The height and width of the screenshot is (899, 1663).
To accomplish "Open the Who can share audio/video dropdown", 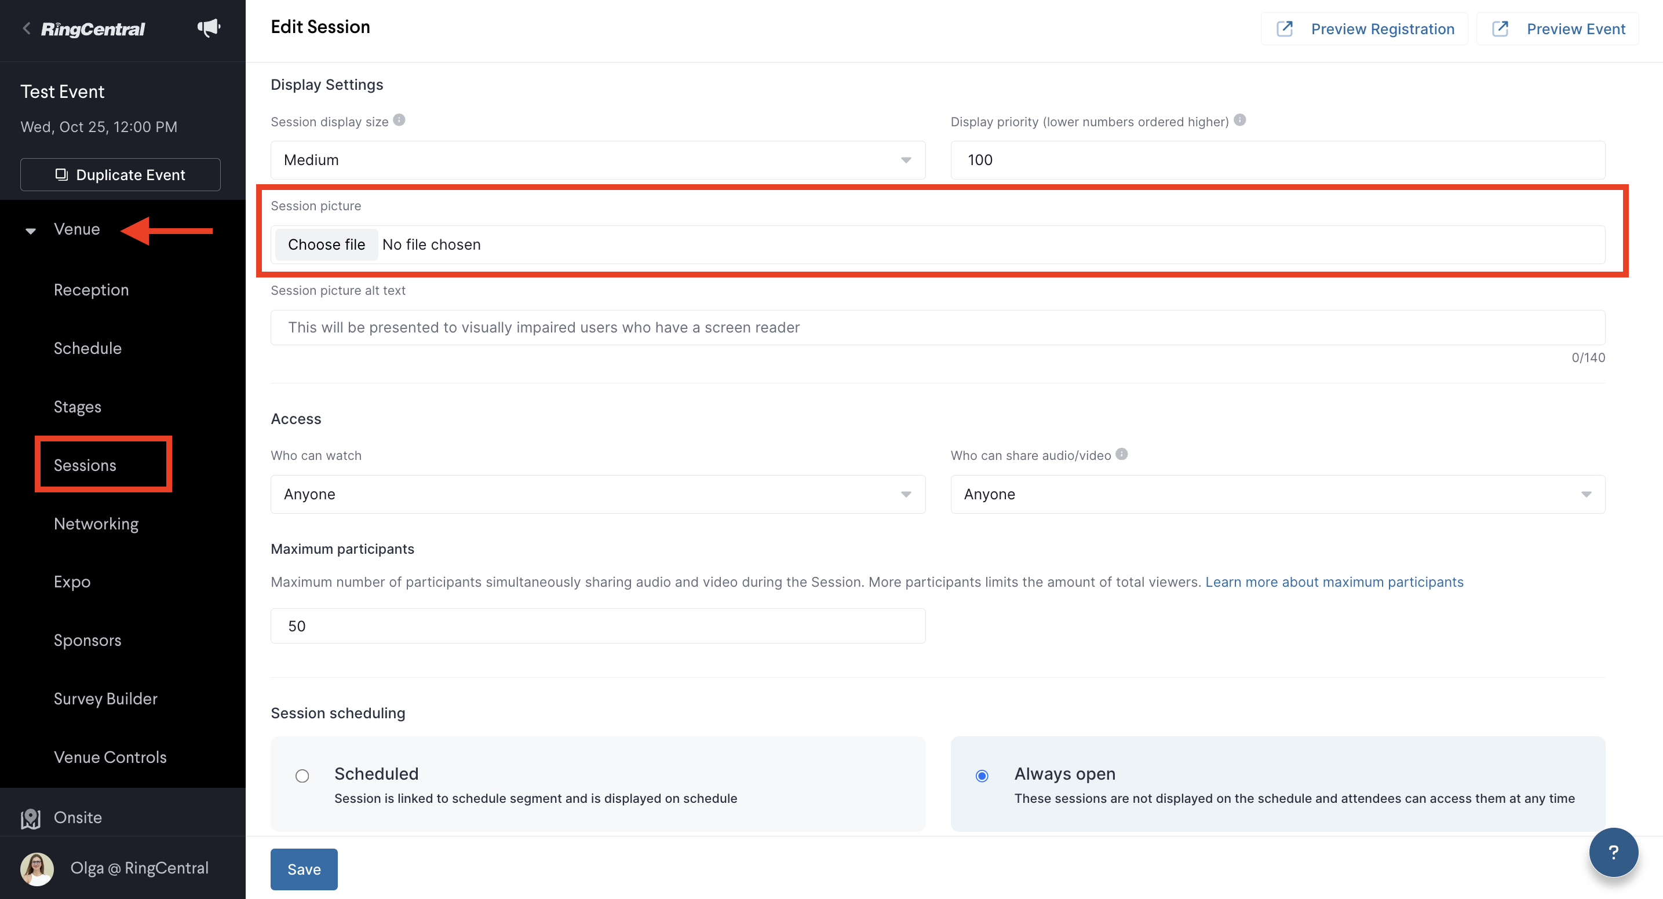I will [1278, 494].
